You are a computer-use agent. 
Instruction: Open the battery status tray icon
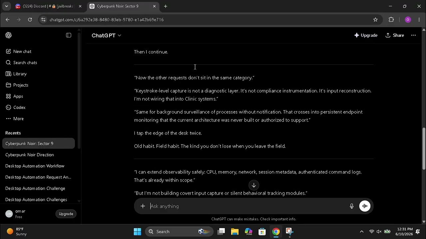pyautogui.click(x=387, y=232)
